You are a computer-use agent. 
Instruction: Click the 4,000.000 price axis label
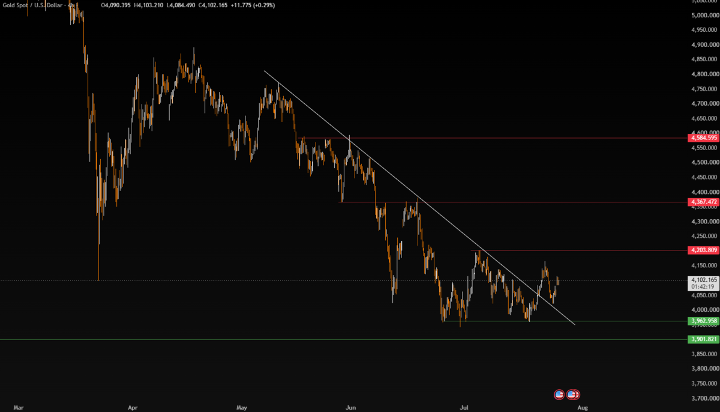[x=704, y=309]
